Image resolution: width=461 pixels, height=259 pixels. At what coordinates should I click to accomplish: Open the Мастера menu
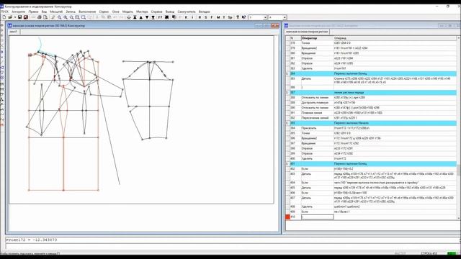pyautogui.click(x=142, y=12)
